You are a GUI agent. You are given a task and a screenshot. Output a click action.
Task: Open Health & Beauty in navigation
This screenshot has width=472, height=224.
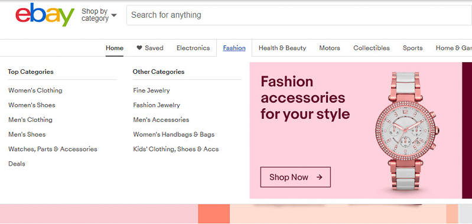282,48
